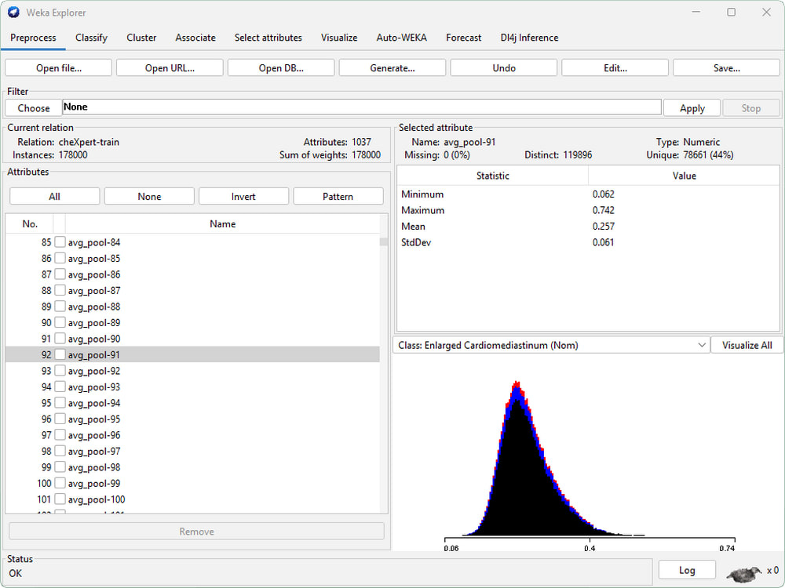Click the Pattern button
Screen dimensions: 785x588
point(338,197)
